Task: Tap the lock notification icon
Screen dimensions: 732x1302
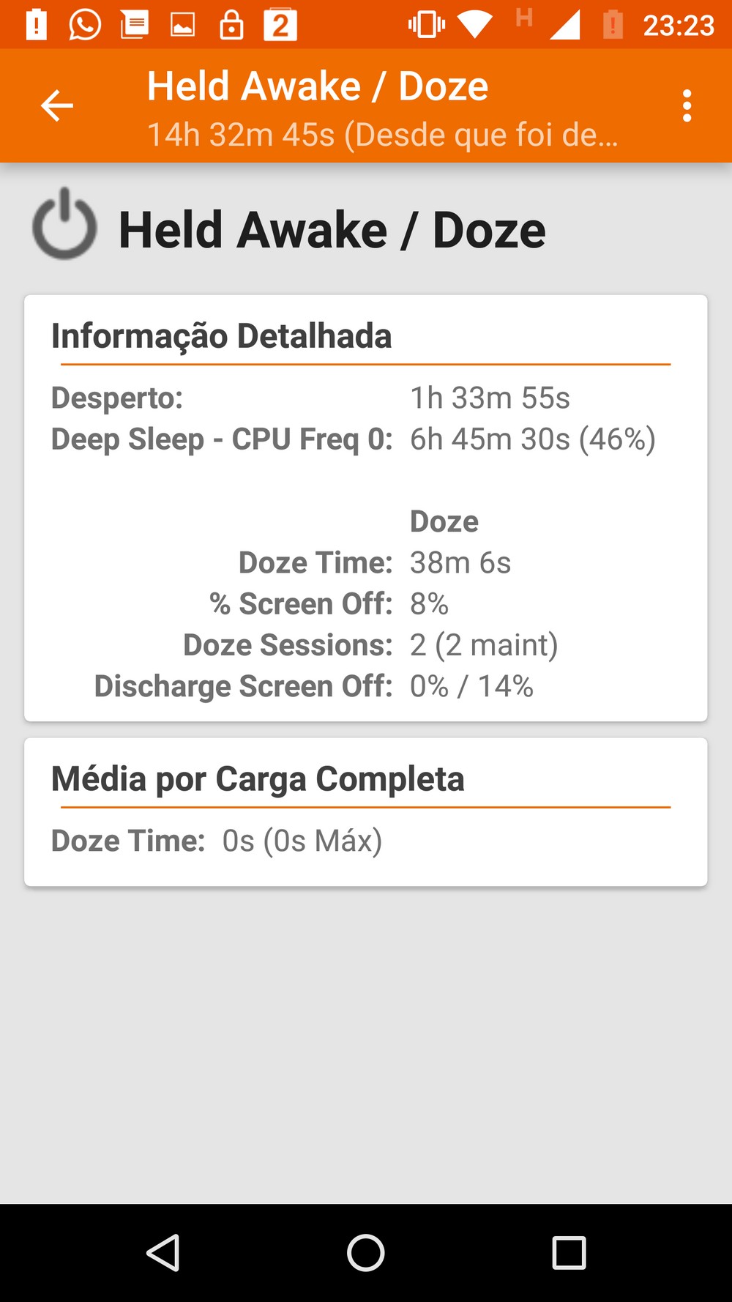Action: tap(231, 25)
